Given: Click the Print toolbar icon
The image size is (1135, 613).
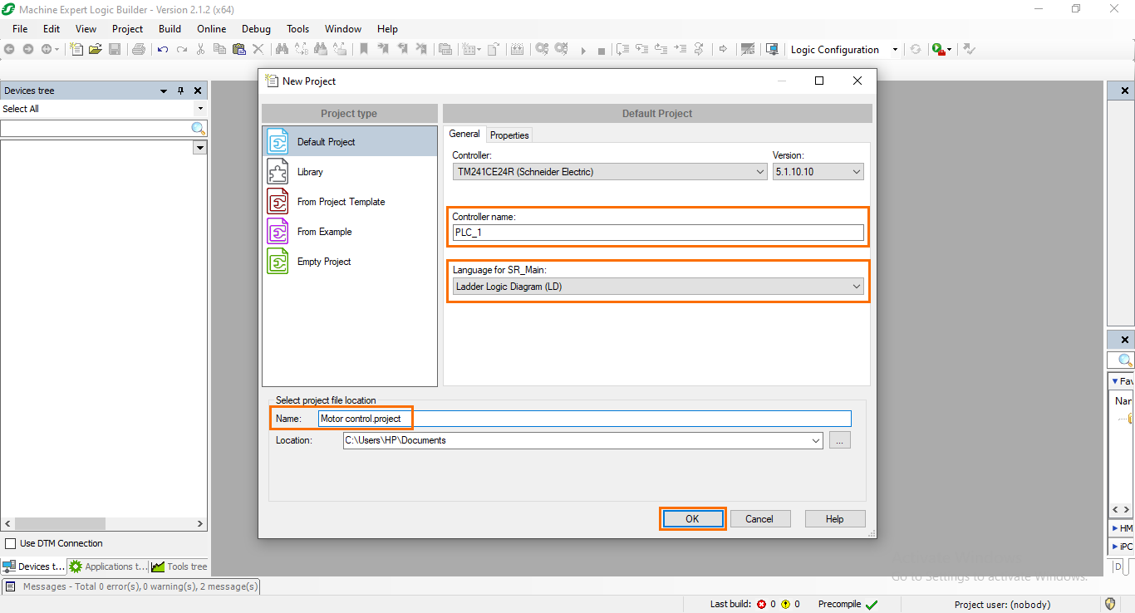Looking at the screenshot, I should (139, 49).
